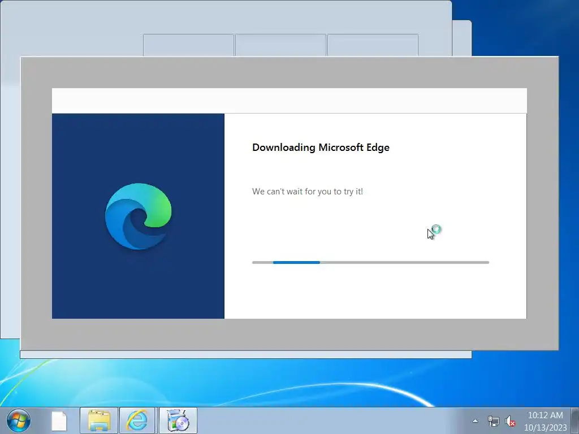
Task: Click the Show desktop button
Action: [575, 420]
